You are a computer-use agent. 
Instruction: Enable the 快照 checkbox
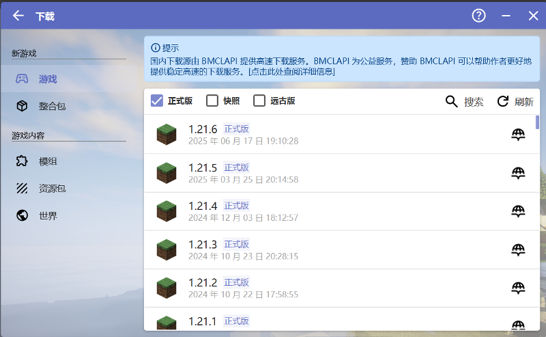(212, 100)
